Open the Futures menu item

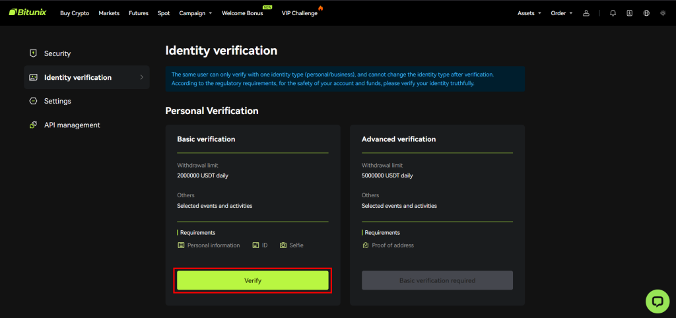[x=139, y=13]
